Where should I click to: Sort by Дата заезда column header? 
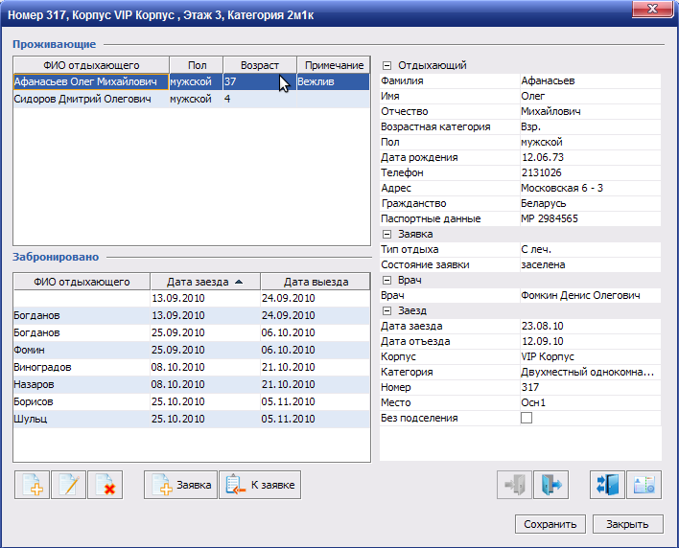click(x=205, y=282)
